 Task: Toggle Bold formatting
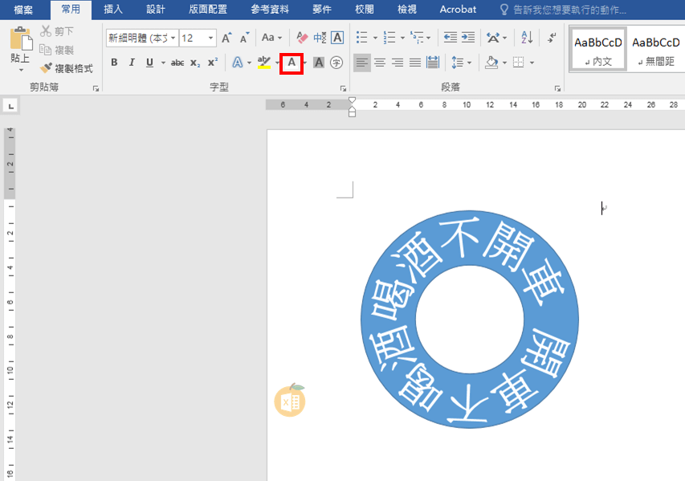[x=114, y=63]
